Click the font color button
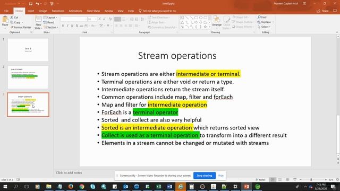 coord(108,26)
